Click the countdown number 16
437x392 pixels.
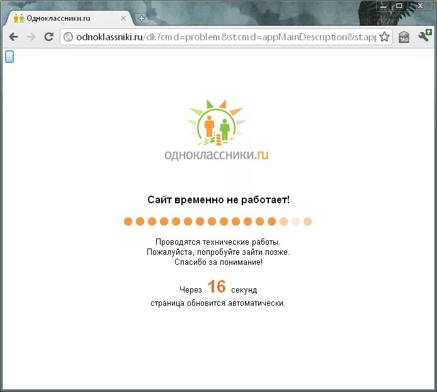click(217, 286)
